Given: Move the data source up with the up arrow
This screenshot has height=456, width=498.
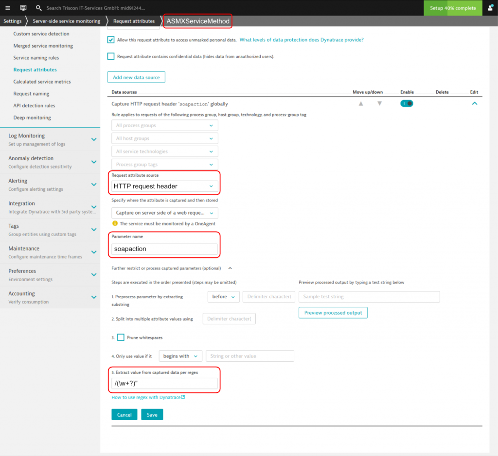Looking at the screenshot, I should pyautogui.click(x=360, y=103).
